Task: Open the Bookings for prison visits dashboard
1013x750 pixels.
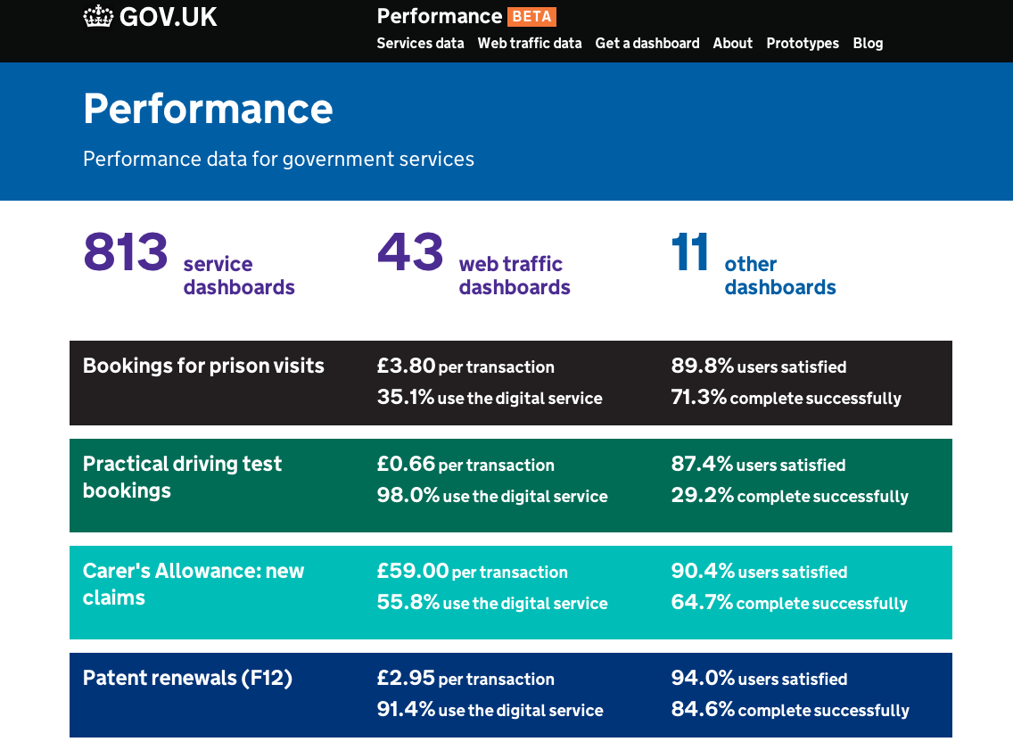Action: (203, 366)
